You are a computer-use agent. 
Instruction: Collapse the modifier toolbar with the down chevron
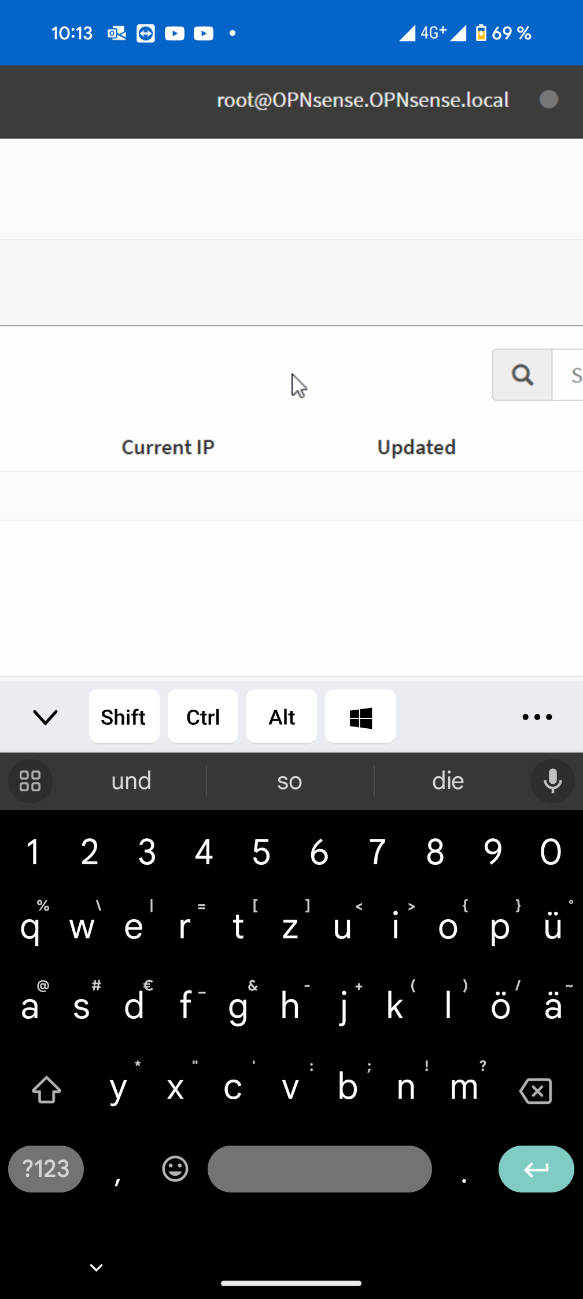(x=46, y=717)
